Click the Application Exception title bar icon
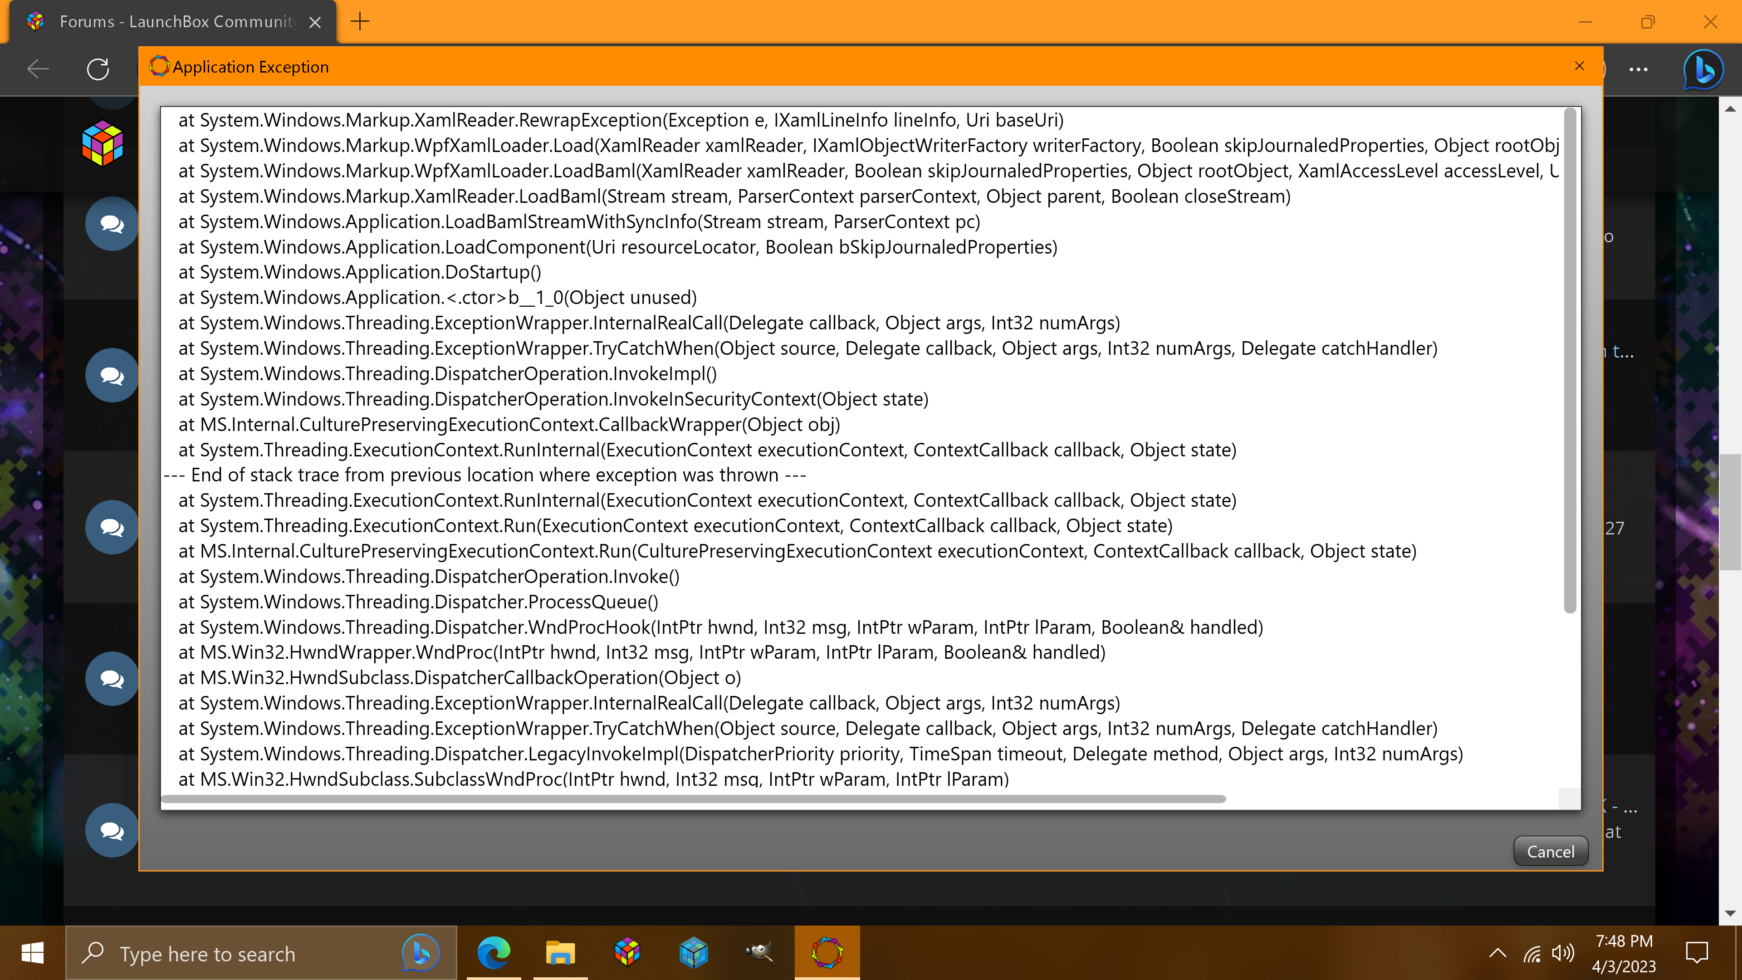This screenshot has height=980, width=1742. (x=159, y=66)
